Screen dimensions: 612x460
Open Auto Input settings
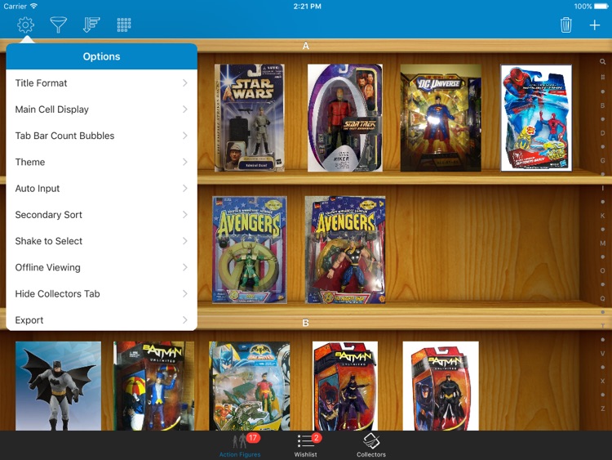coord(101,189)
